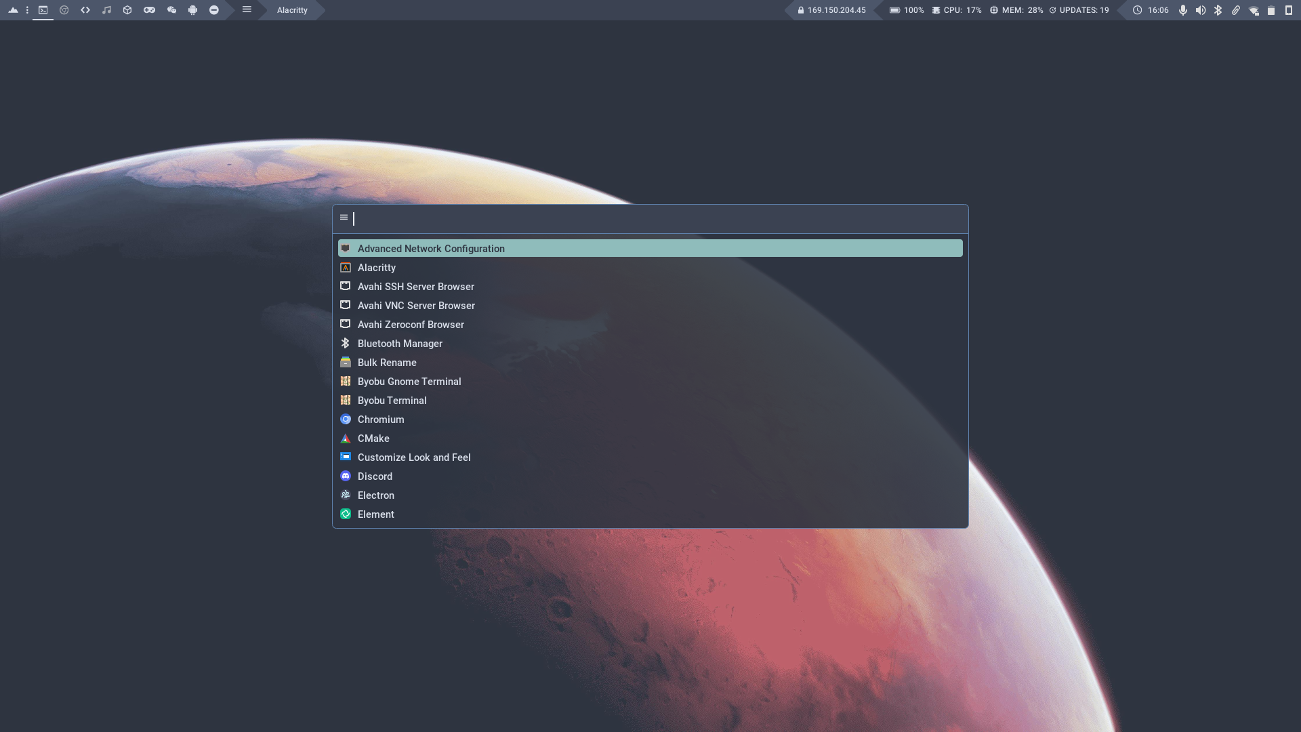Toggle the Bluetooth tray icon
Image resolution: width=1301 pixels, height=732 pixels.
click(1218, 10)
